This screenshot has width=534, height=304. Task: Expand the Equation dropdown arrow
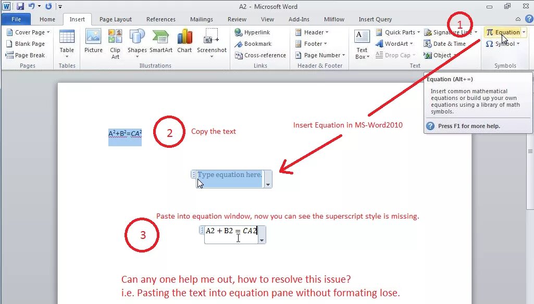click(524, 32)
